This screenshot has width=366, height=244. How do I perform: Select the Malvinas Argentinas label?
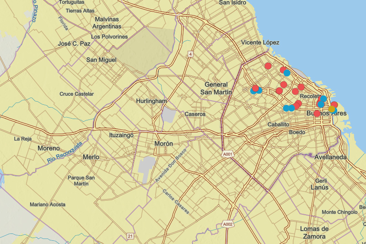tap(107, 23)
